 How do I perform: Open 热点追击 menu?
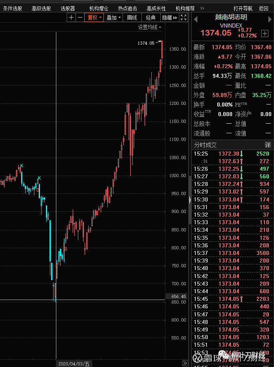(x=127, y=9)
